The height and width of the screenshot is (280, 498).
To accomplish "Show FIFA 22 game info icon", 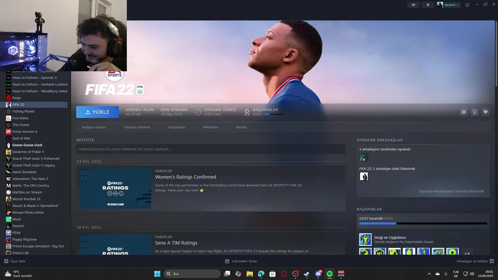I will pos(475,112).
